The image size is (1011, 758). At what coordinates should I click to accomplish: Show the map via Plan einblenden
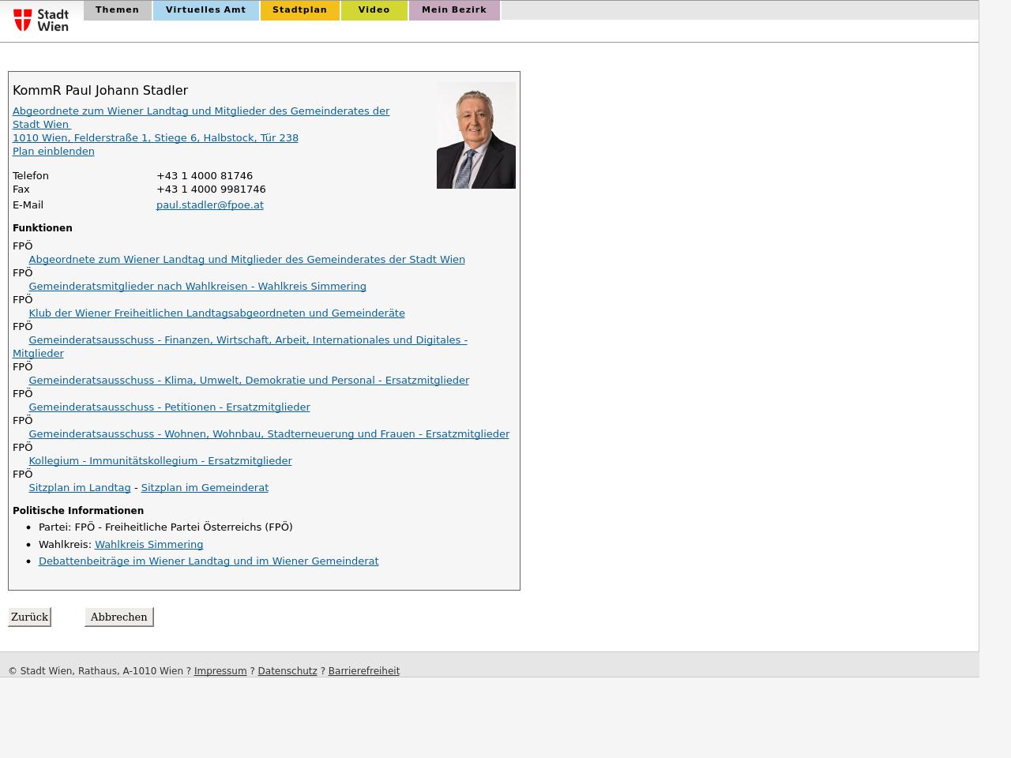coord(53,152)
